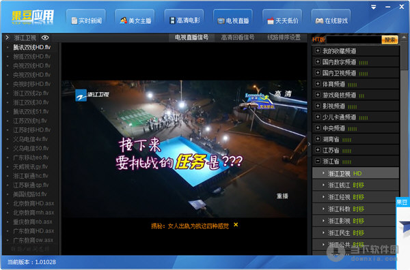This screenshot has height=270, width=410.
Task: Open the orange ad link under video
Action: click(190, 226)
